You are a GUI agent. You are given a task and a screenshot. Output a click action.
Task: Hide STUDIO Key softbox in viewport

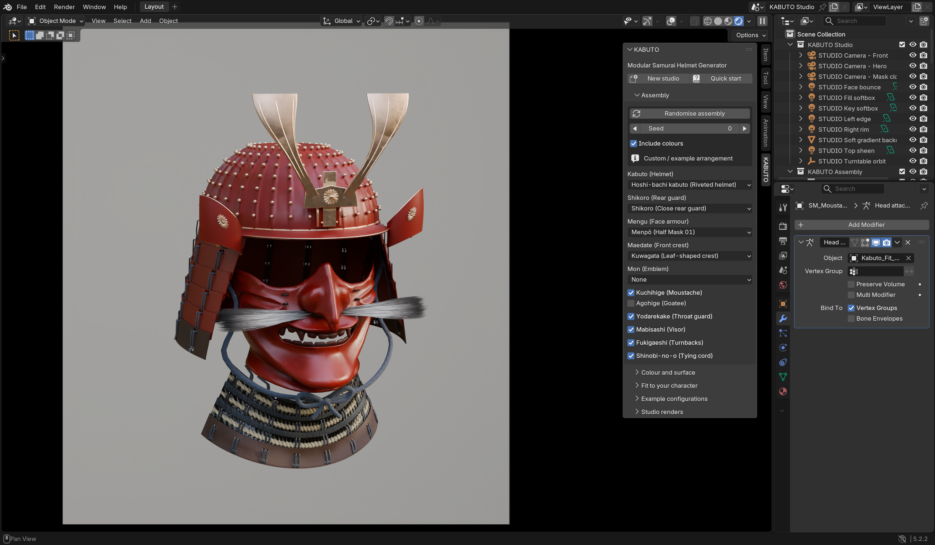(x=912, y=108)
